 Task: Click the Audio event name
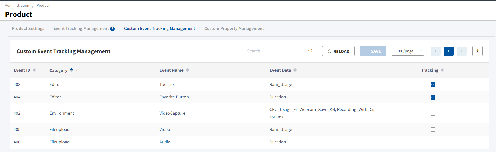[165, 142]
